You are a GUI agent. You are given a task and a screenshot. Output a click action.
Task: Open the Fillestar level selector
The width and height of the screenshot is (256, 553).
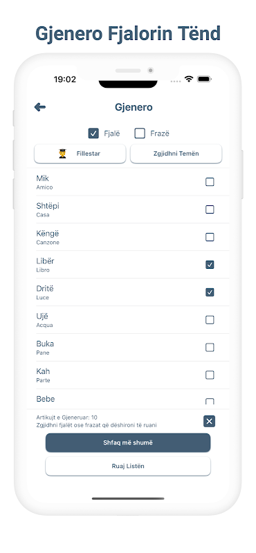pos(80,153)
